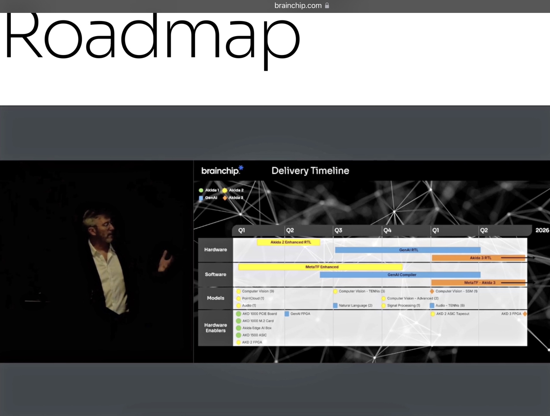Click the Q3 quarter marker on the timeline
Image resolution: width=550 pixels, height=416 pixels.
(x=338, y=230)
